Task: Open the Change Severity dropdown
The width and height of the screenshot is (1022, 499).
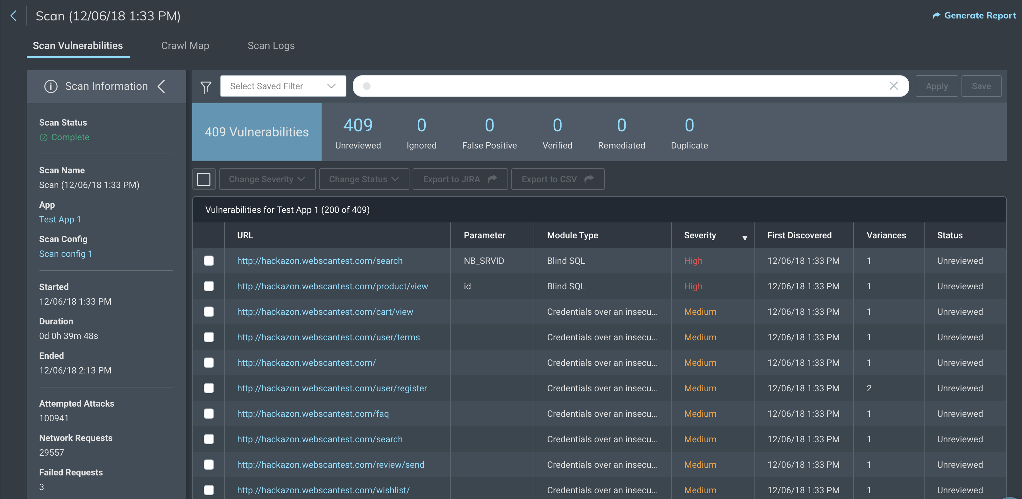Action: pos(267,179)
